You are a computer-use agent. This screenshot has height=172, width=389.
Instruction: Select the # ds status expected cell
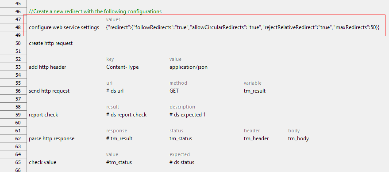pos(182,162)
